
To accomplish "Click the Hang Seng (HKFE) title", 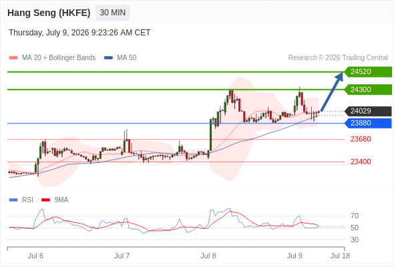I will point(49,13).
